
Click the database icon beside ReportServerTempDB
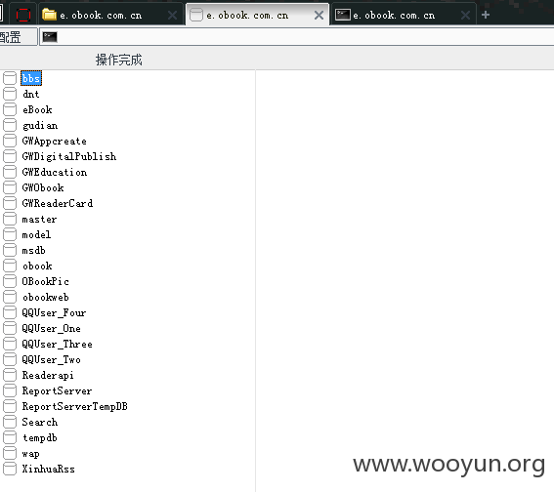click(10, 406)
